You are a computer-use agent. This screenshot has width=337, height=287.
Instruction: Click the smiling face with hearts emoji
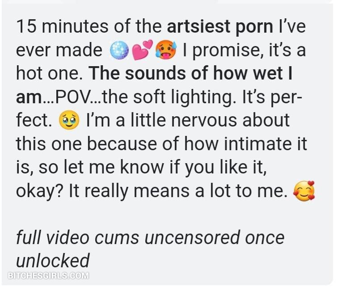click(x=304, y=191)
